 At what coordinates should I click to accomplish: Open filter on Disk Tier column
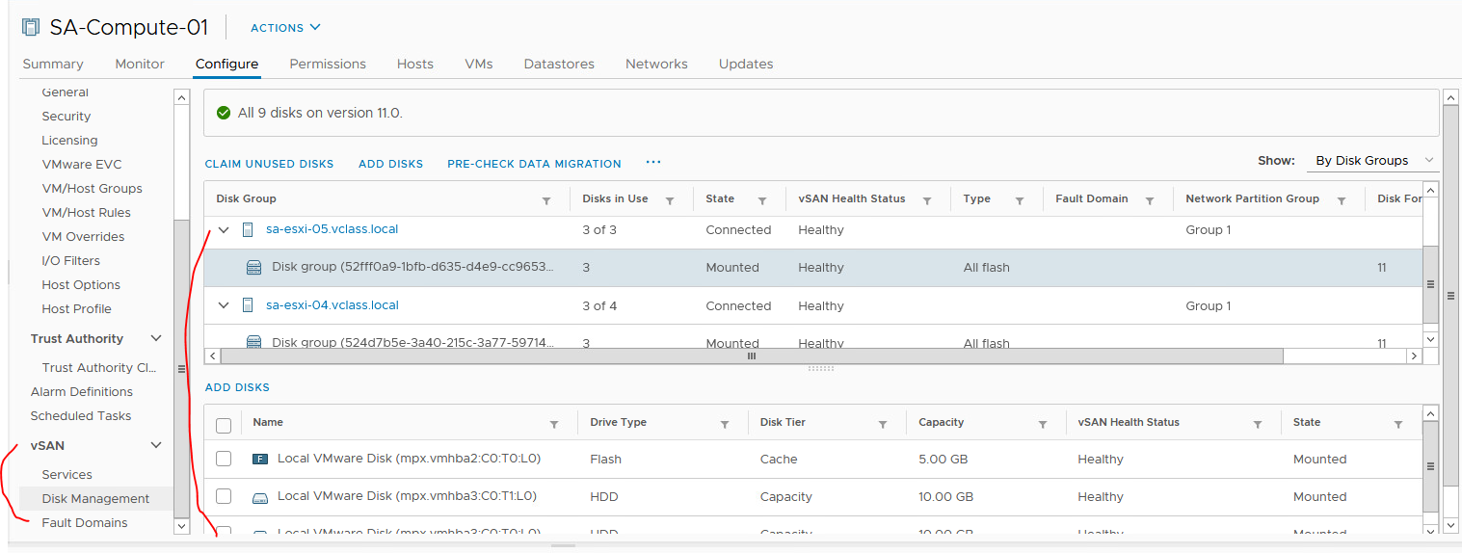(x=883, y=424)
